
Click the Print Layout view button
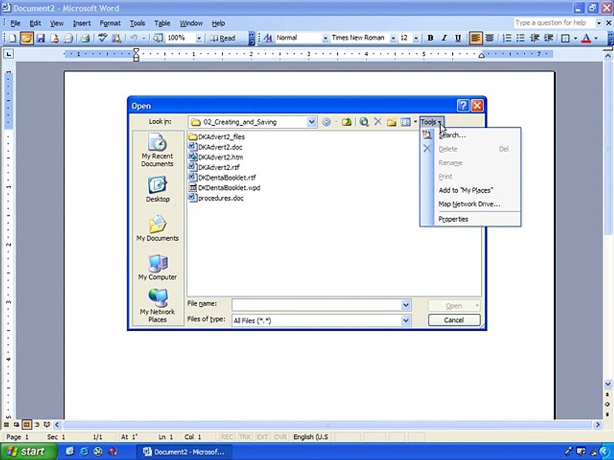pos(26,424)
